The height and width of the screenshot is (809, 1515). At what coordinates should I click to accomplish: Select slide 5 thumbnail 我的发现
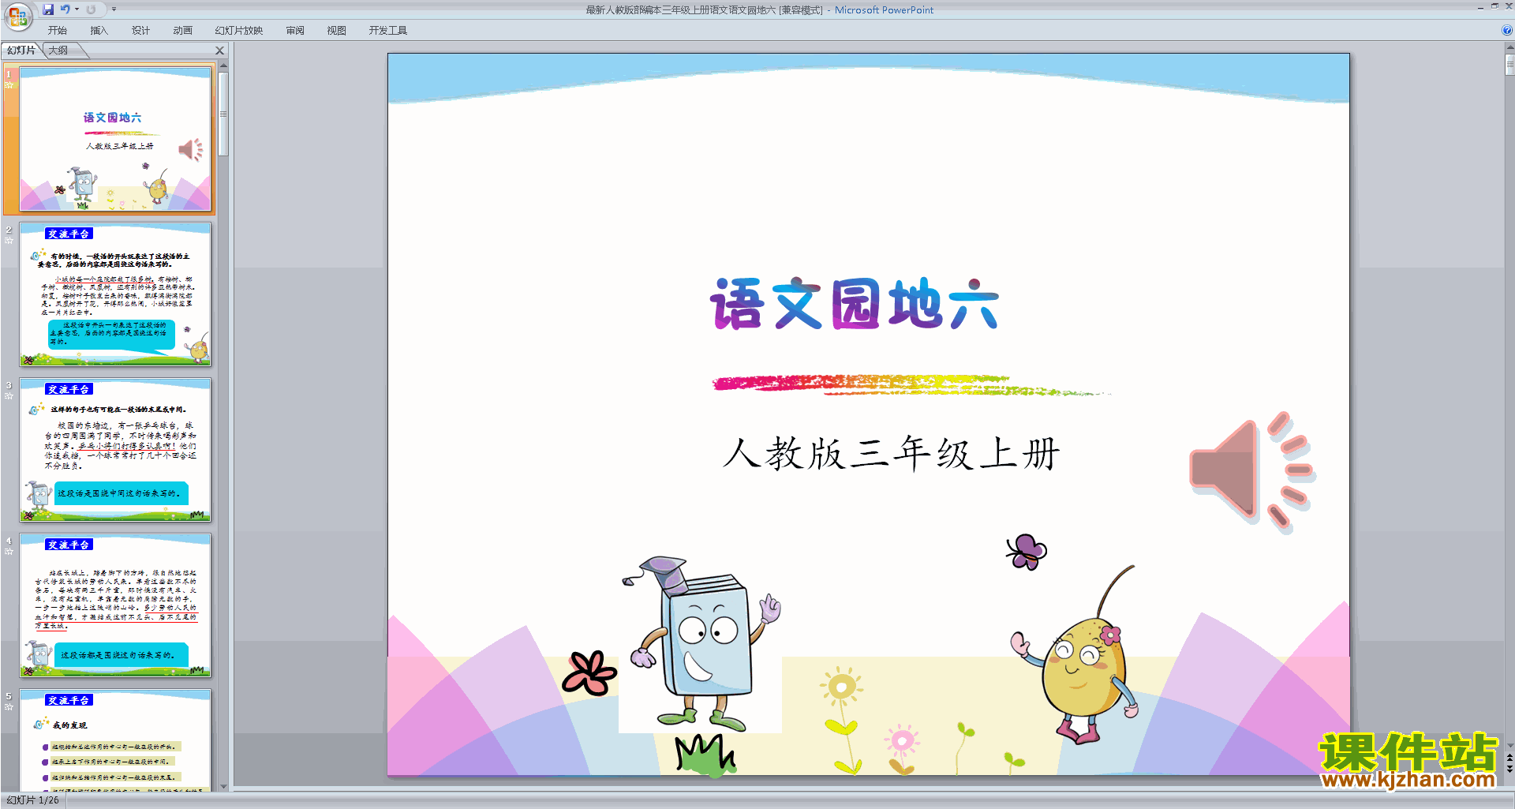115,740
